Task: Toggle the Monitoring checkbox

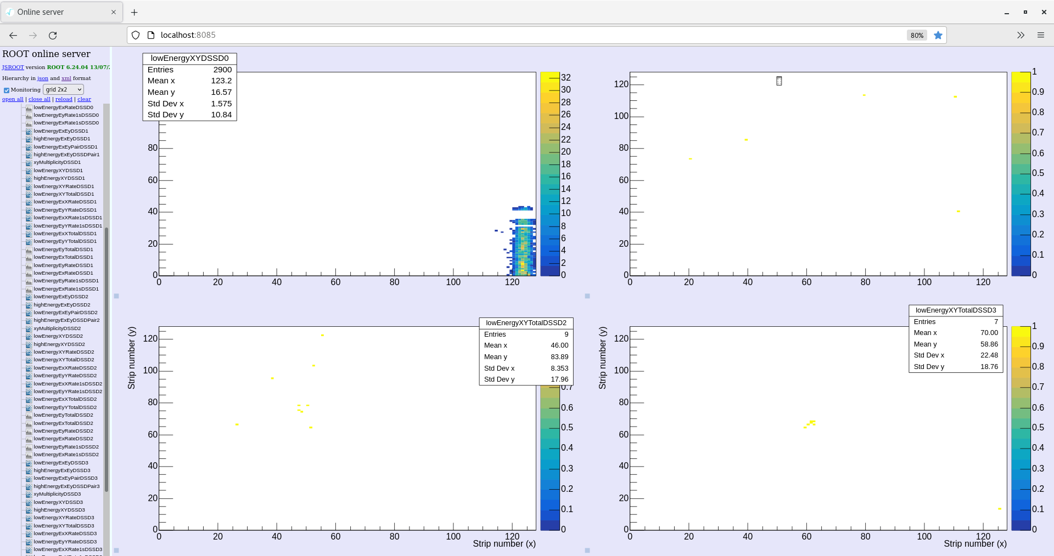Action: [7, 90]
